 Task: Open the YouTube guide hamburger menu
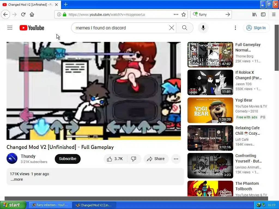10,28
